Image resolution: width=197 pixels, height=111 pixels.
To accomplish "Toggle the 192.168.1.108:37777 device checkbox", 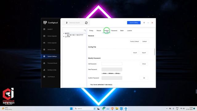I will point(68,35).
